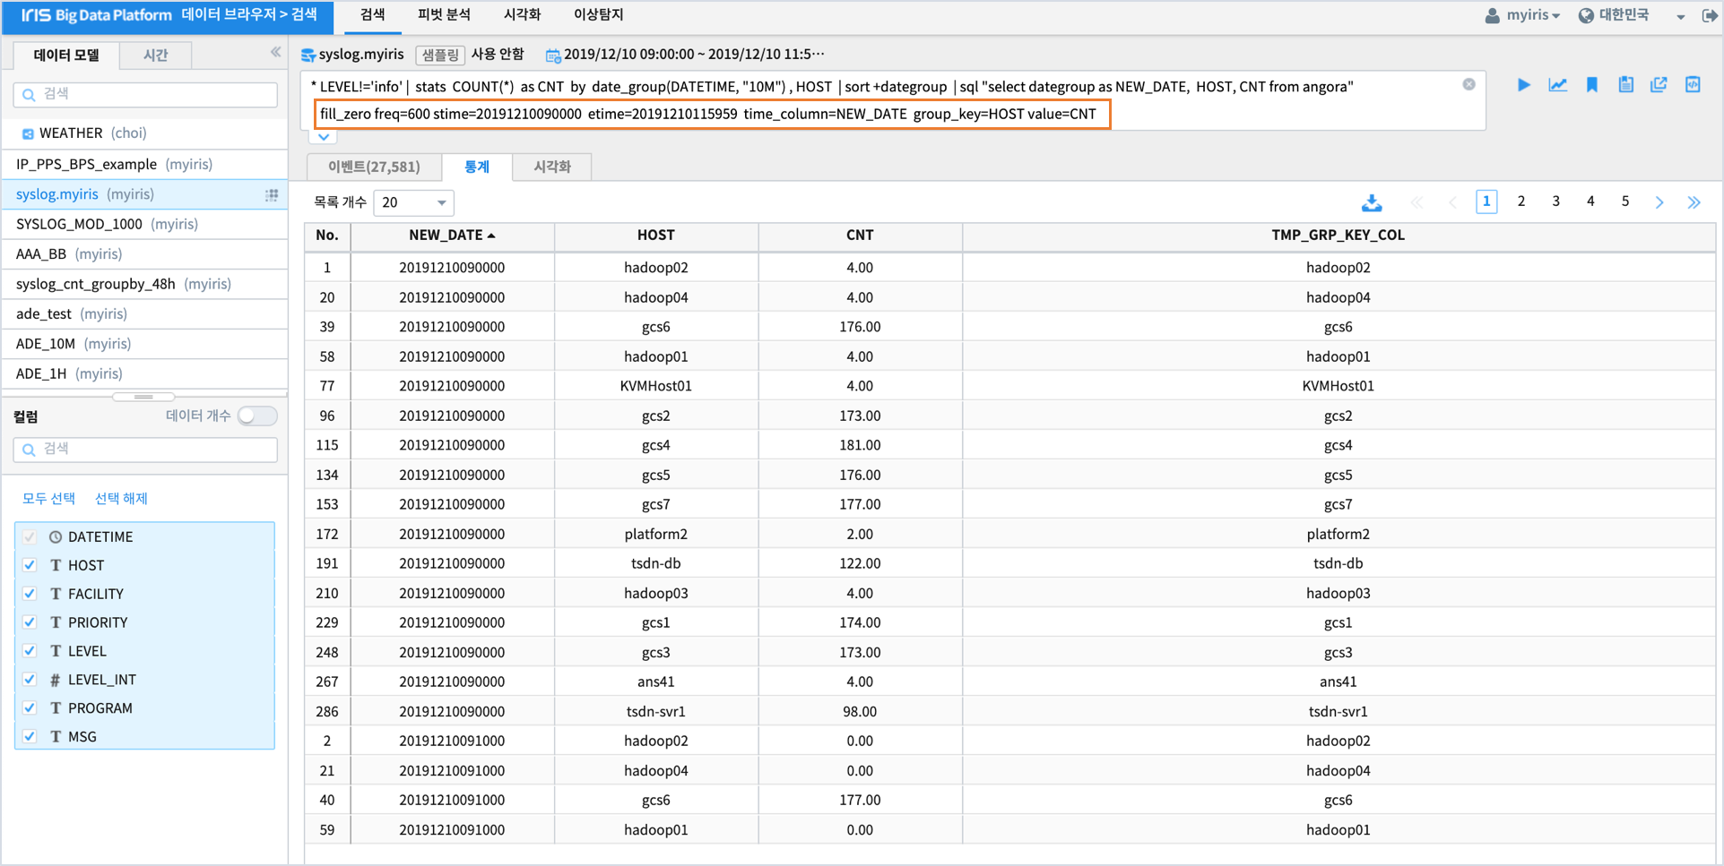Toggle the DATETIME column checkbox
Image resolution: width=1724 pixels, height=866 pixels.
point(30,536)
